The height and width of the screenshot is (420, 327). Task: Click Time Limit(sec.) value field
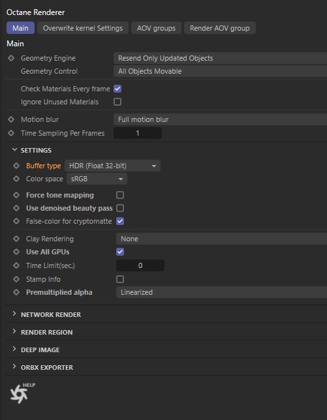point(140,265)
